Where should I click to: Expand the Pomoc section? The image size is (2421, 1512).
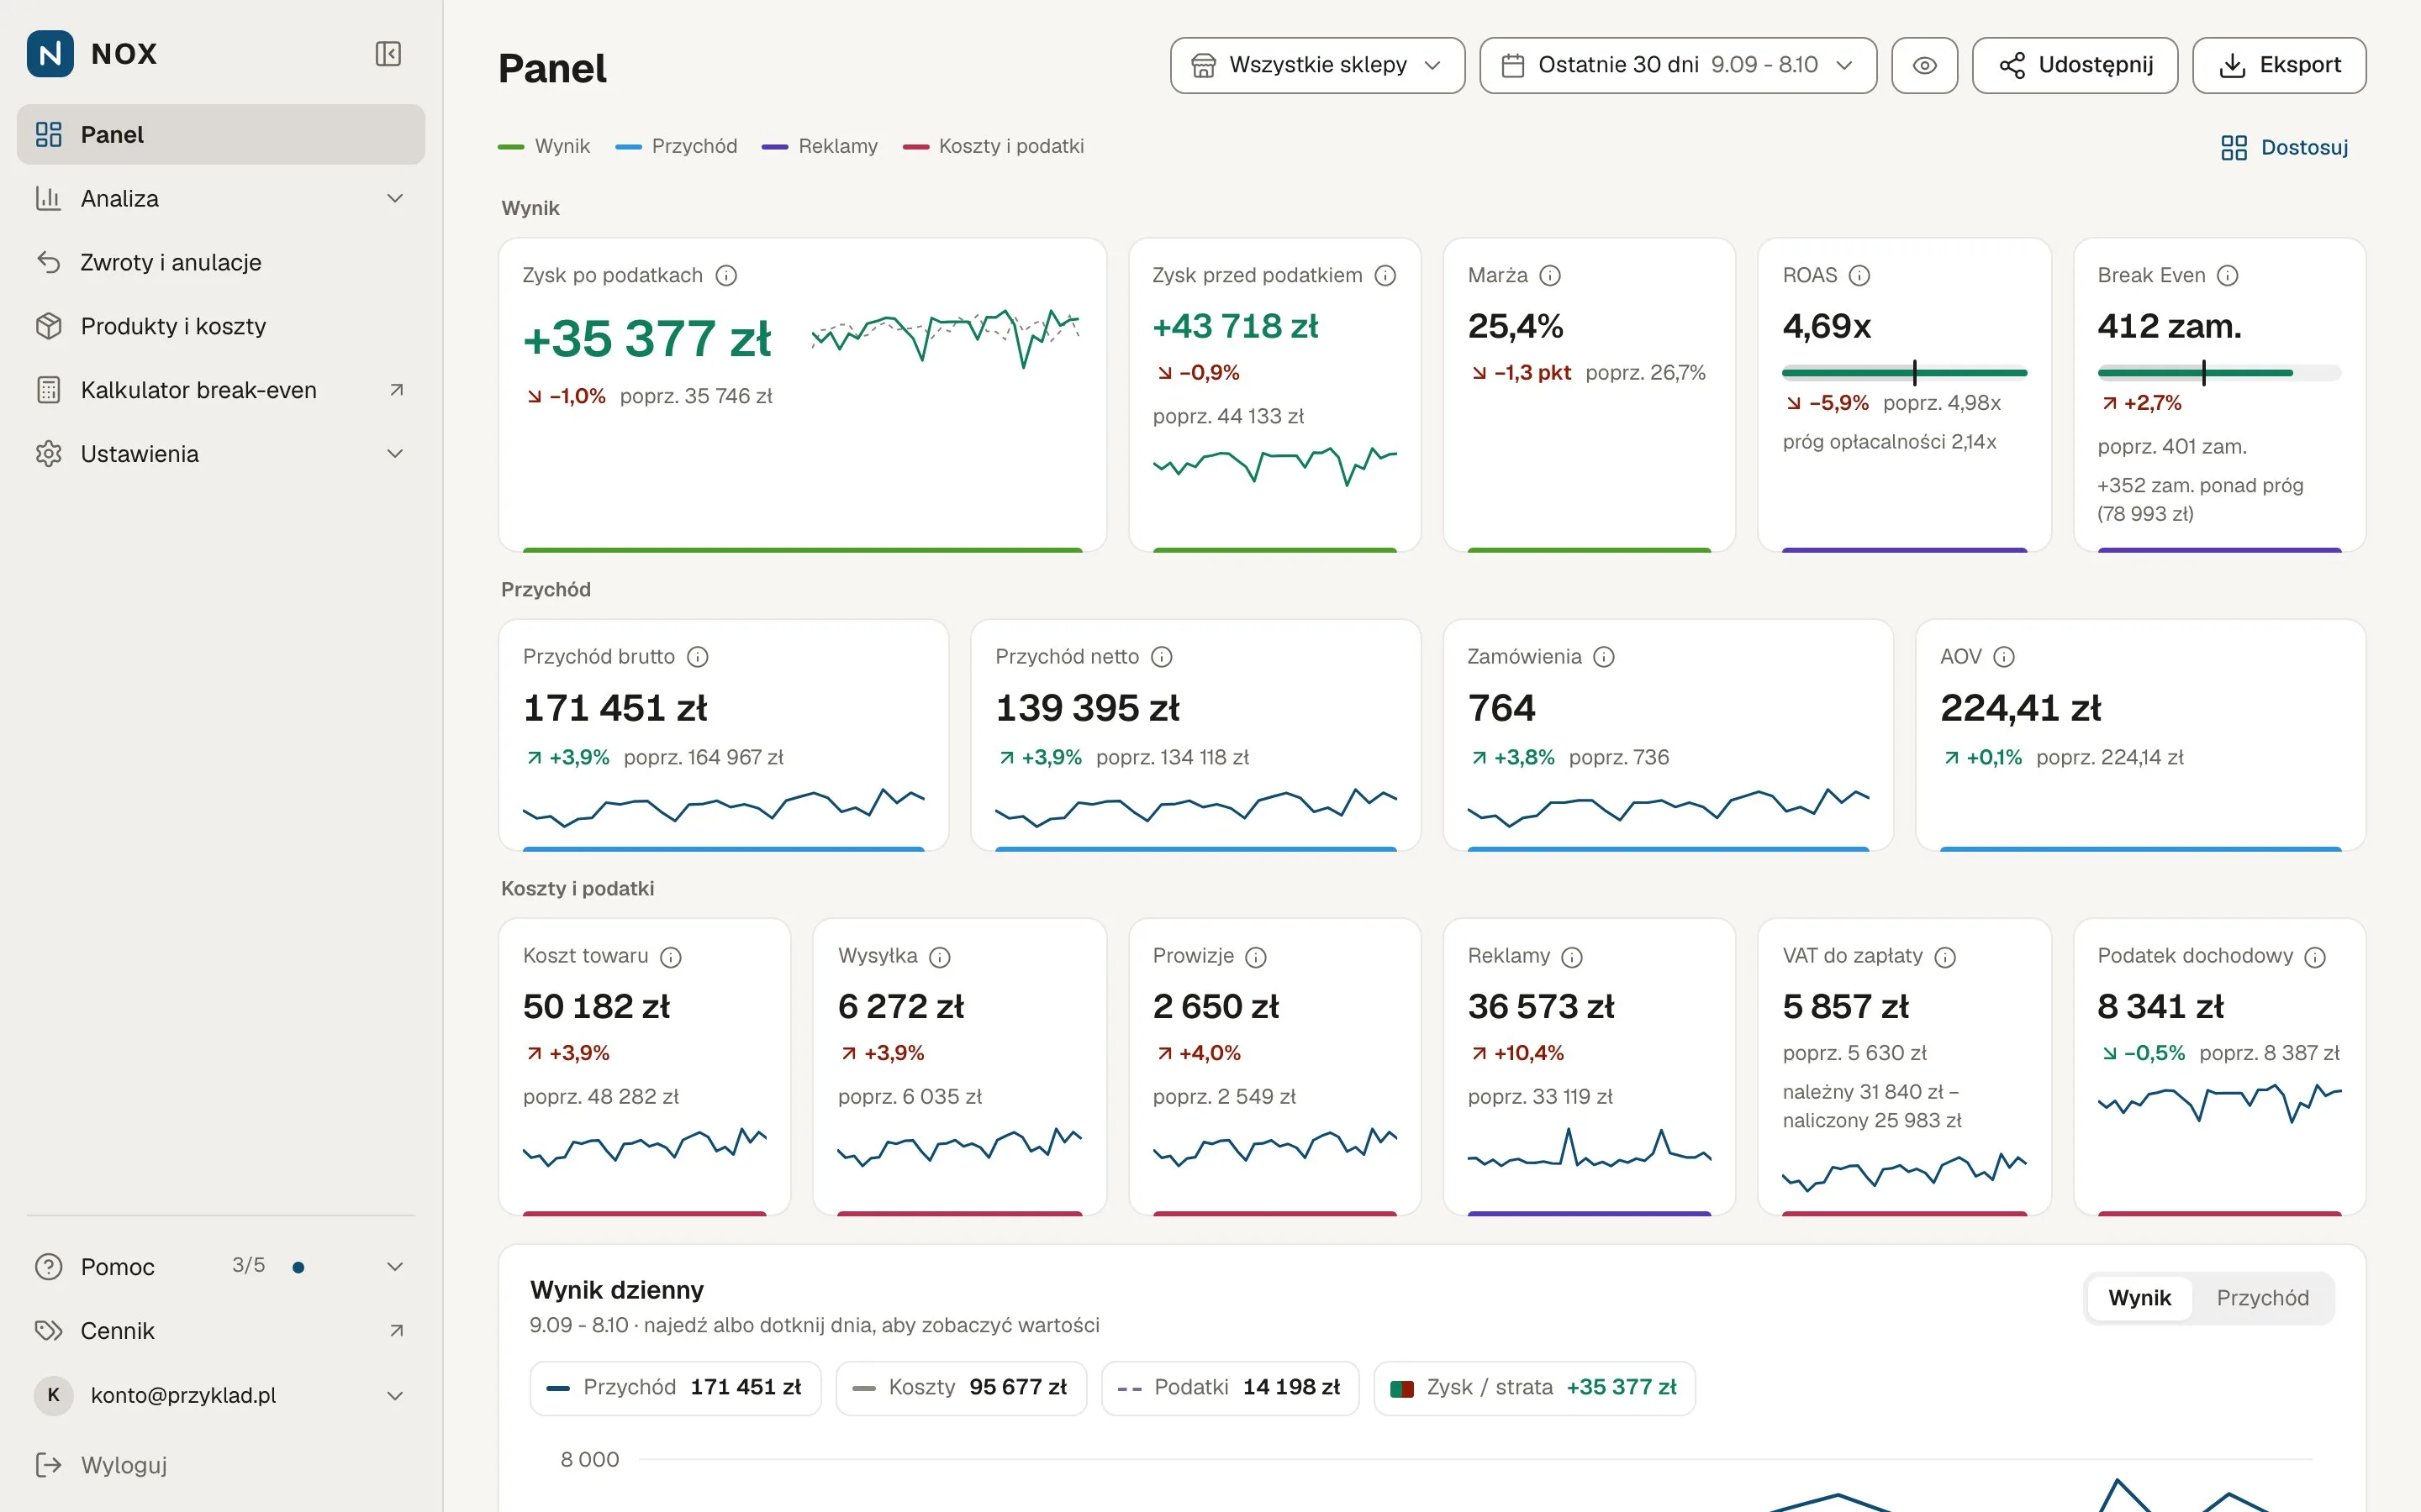point(221,1267)
